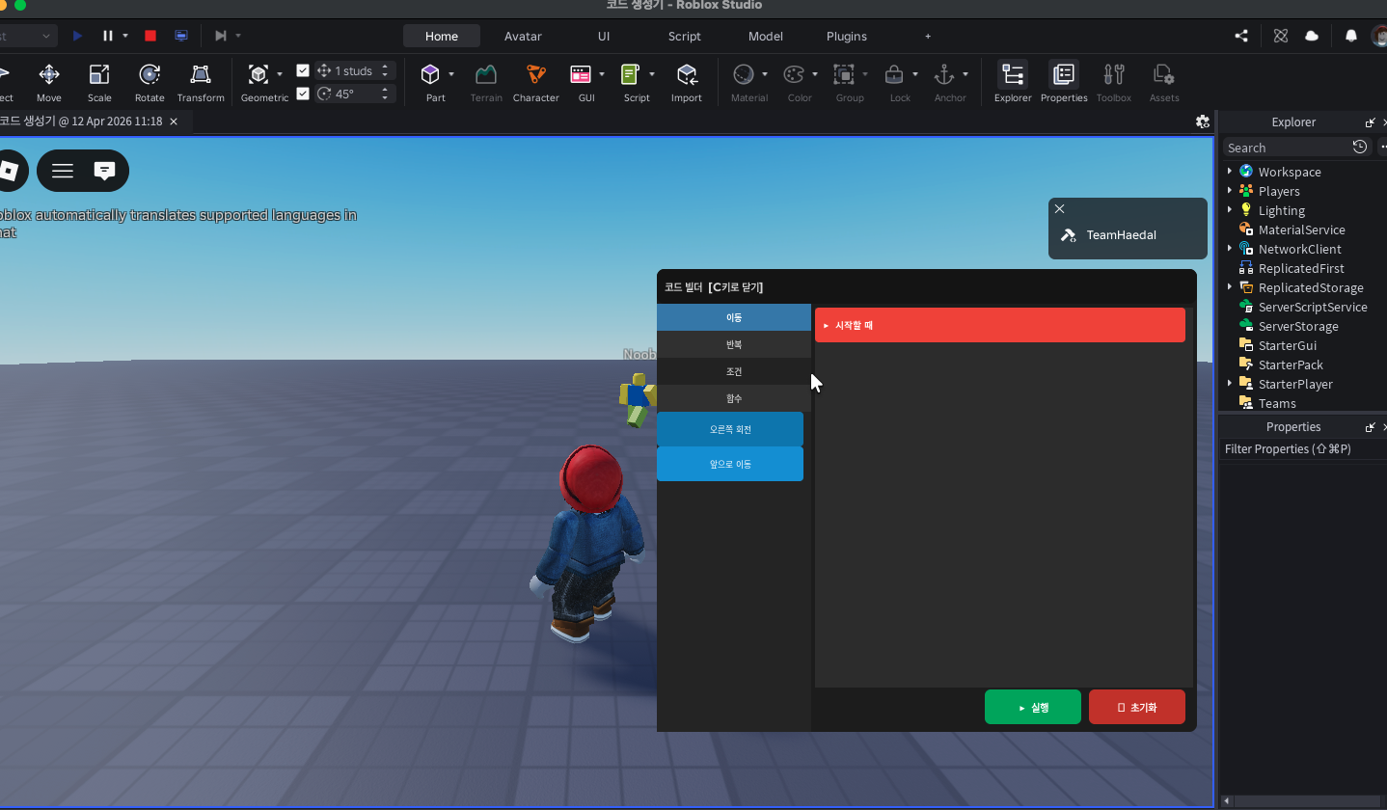
Task: Click the client/server view monitor icon
Action: click(181, 36)
